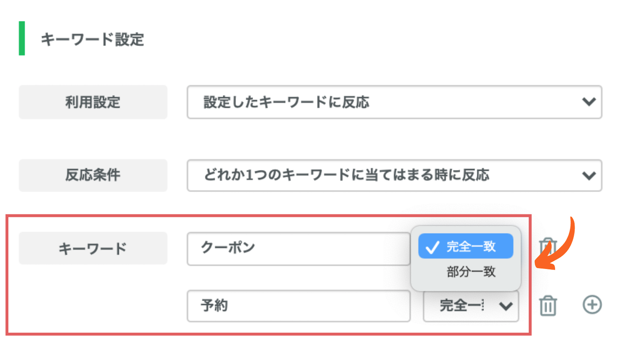This screenshot has height=359, width=633.
Task: Click the 予約 keyword input field
Action: pyautogui.click(x=299, y=306)
